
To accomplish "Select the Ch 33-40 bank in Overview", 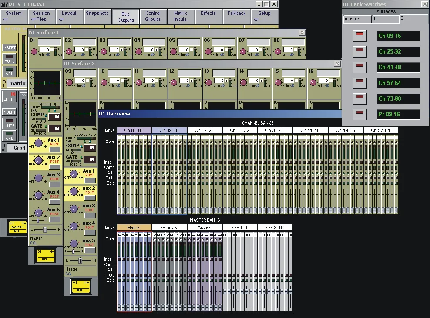I will (275, 130).
